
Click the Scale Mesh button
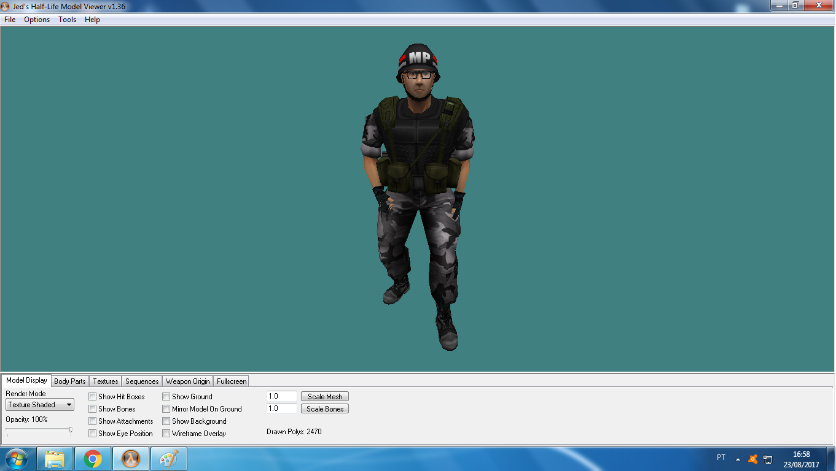pyautogui.click(x=325, y=397)
